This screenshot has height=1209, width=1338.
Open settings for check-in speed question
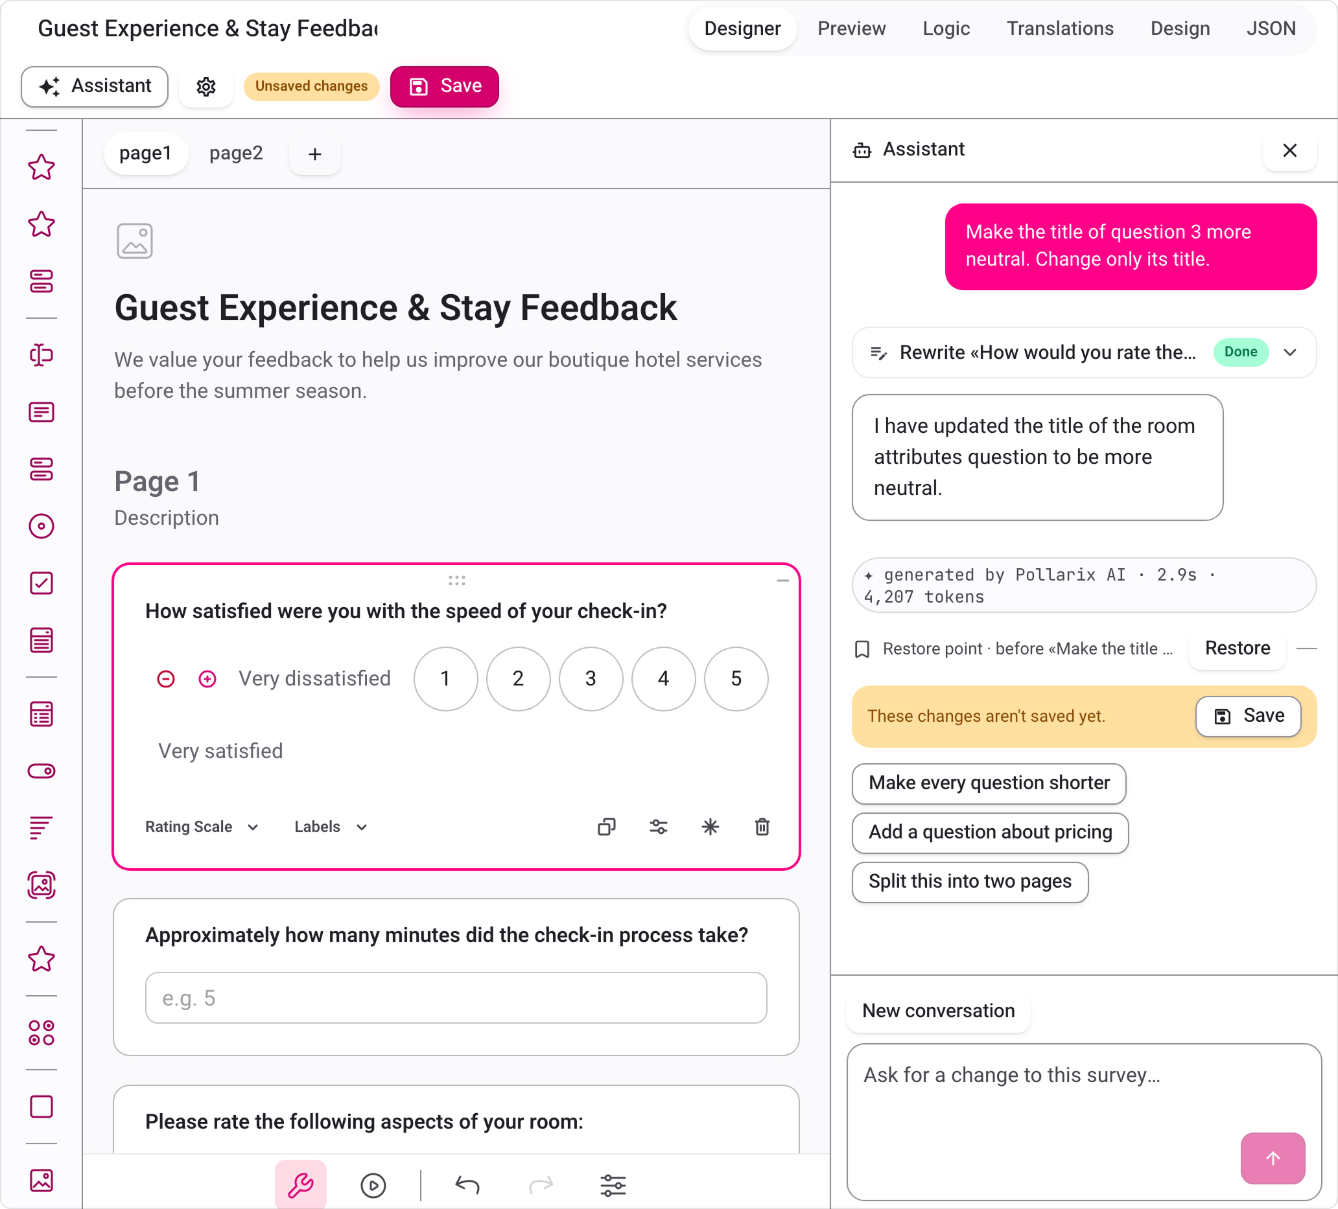(659, 826)
